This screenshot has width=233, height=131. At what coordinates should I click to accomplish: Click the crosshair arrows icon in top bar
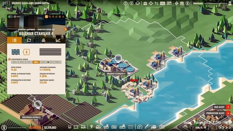[x=151, y=3]
